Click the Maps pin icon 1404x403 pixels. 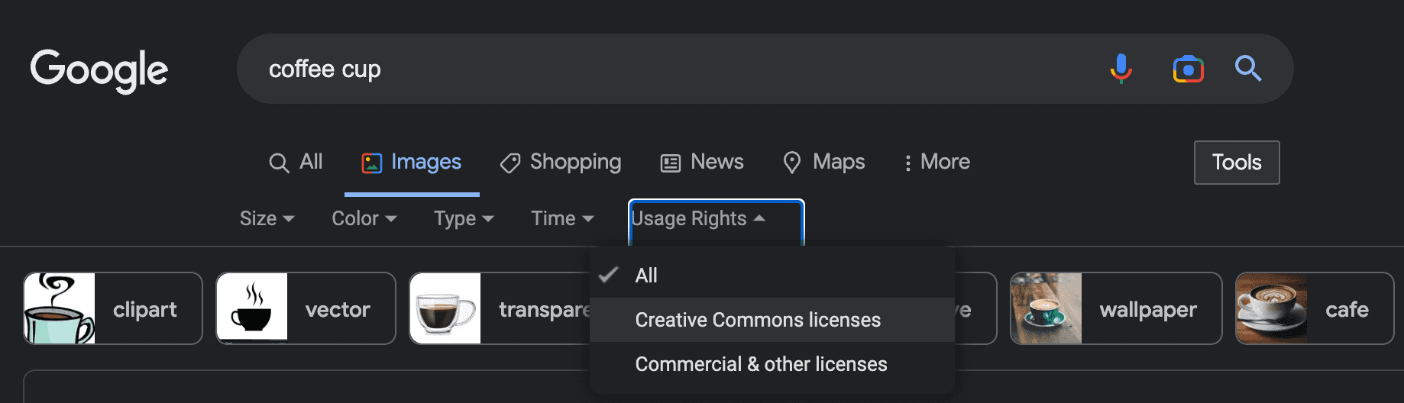coord(792,163)
